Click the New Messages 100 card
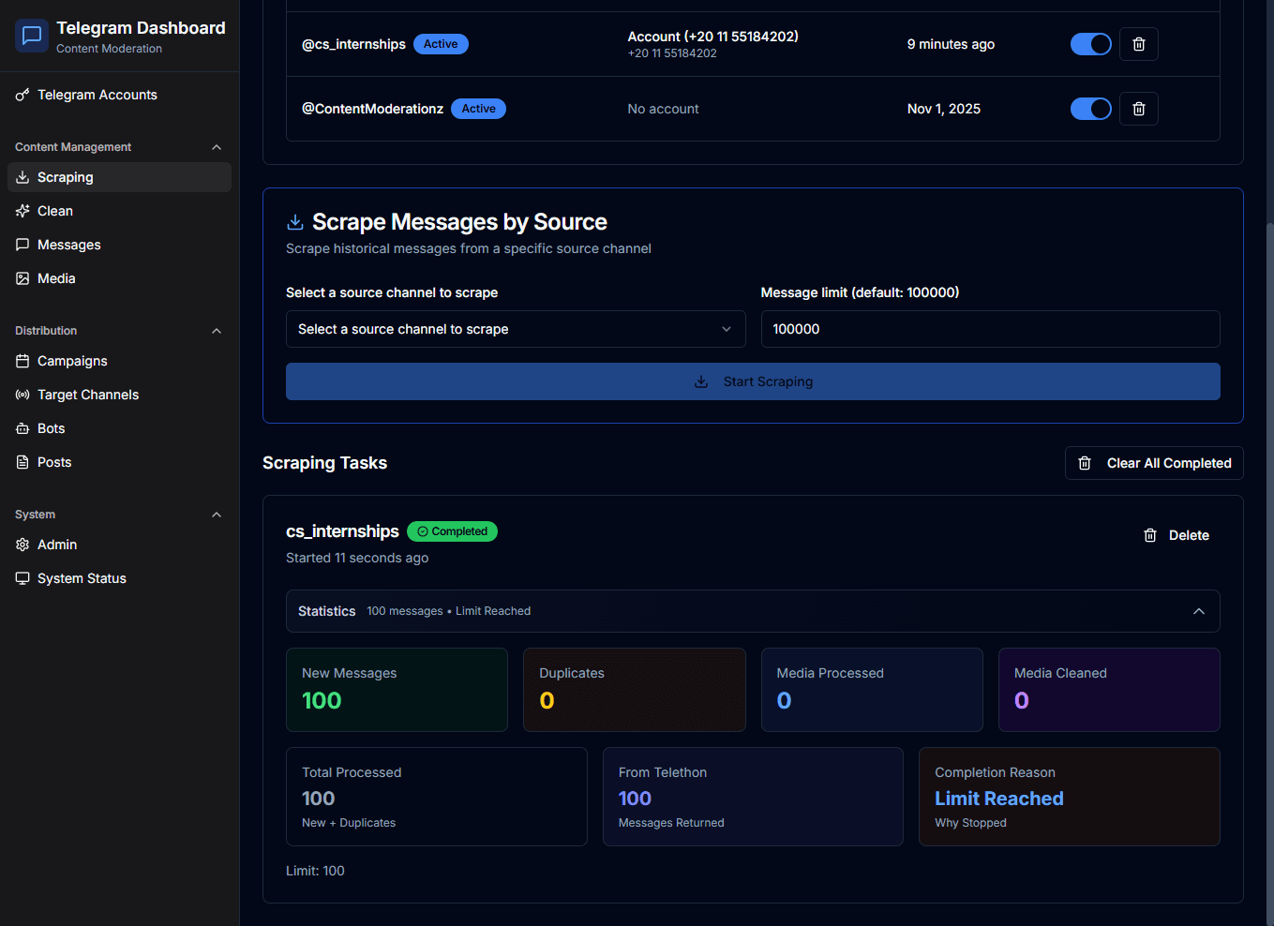 pyautogui.click(x=397, y=690)
